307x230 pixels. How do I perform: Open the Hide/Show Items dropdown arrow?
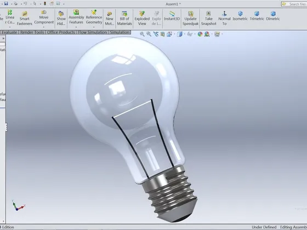point(195,34)
